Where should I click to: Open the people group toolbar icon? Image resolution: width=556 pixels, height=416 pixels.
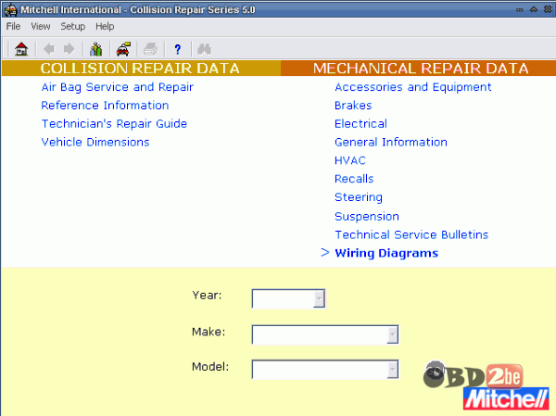[95, 49]
